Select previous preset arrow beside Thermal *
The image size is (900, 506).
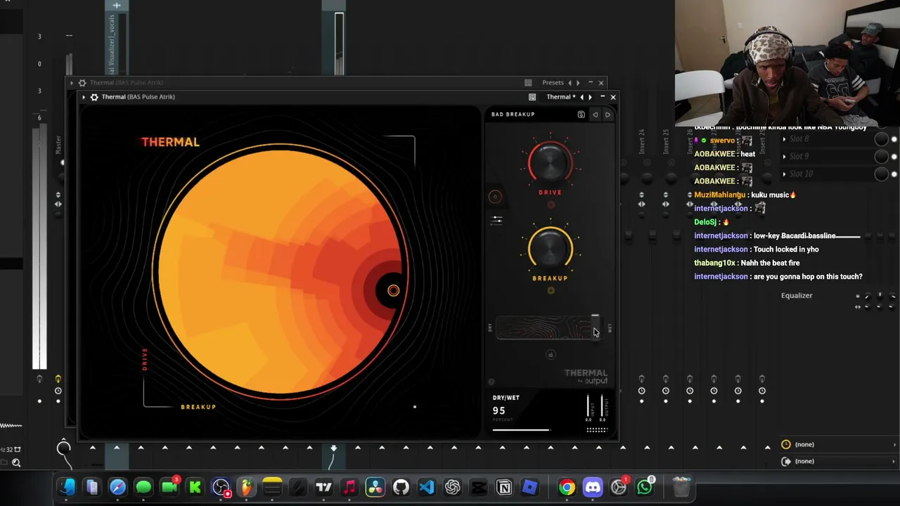point(581,97)
